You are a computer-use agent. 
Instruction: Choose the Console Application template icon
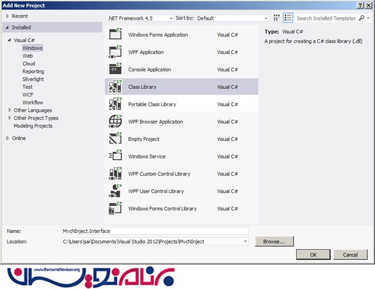click(x=115, y=69)
